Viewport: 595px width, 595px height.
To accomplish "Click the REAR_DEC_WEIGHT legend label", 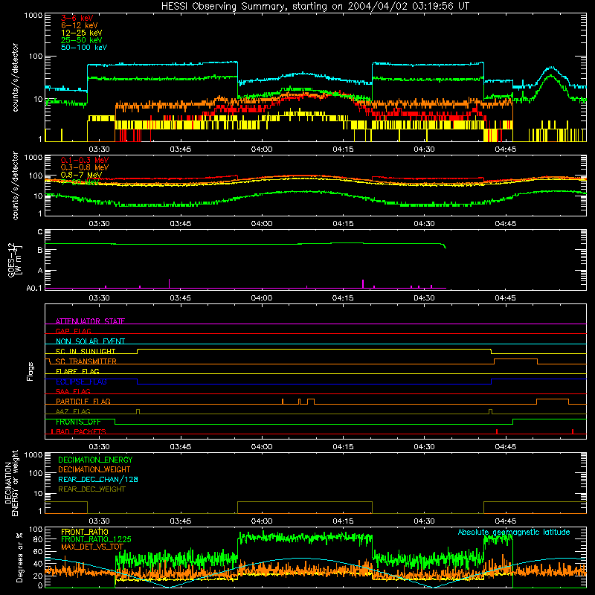I will (x=91, y=489).
